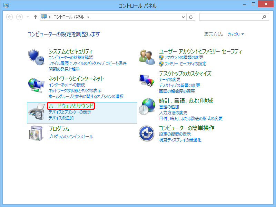
Task: Click デスクトップの背景の変更 link
Action: point(179,85)
